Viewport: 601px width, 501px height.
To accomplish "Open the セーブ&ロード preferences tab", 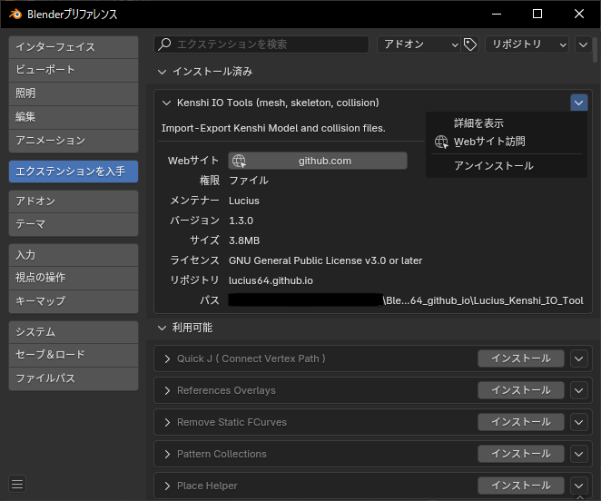I will pyautogui.click(x=74, y=355).
